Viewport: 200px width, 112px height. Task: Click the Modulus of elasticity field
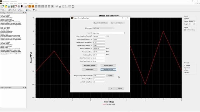tap(99, 49)
